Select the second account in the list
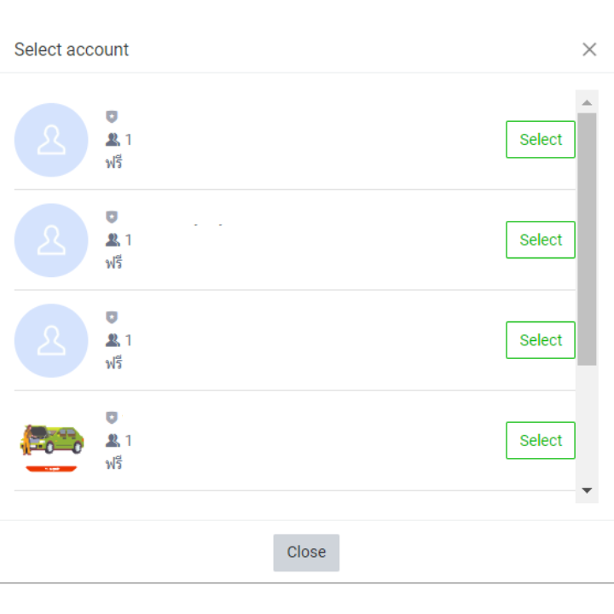This screenshot has height=614, width=614. (541, 240)
